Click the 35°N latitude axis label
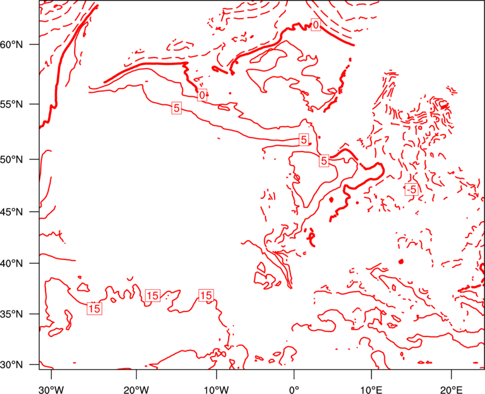 click(x=12, y=314)
